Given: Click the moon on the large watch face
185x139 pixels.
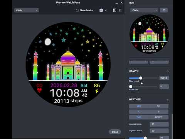Looking at the screenshot, I should click(48, 42).
